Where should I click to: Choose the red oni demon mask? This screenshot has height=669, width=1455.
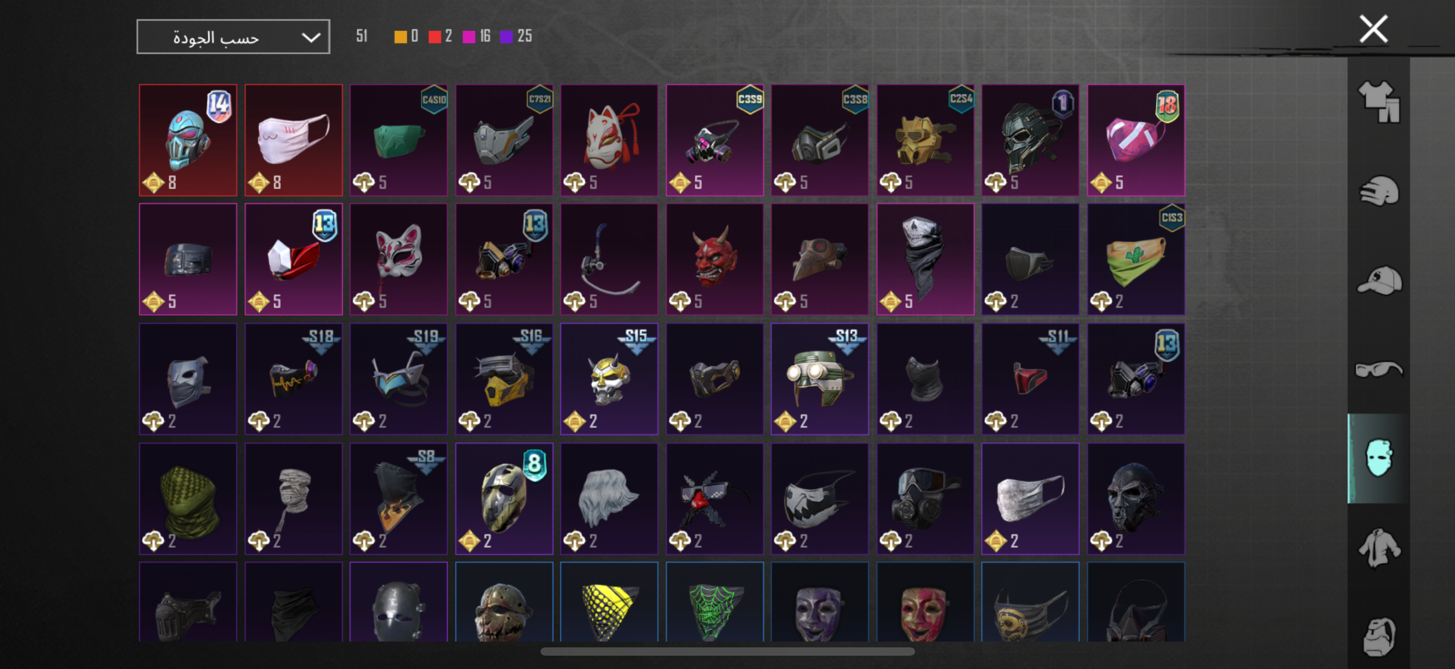[715, 259]
